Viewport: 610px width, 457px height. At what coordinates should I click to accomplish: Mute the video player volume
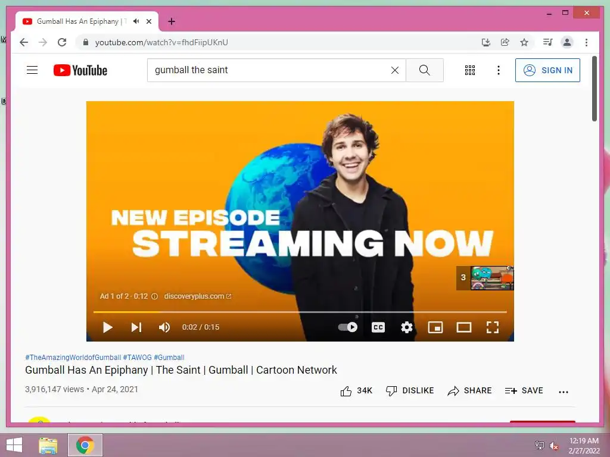point(164,327)
